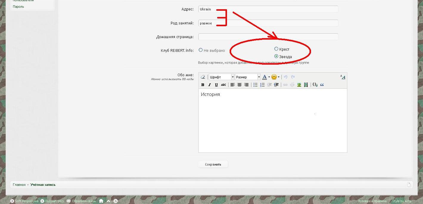Toggle underline formatting
This screenshot has width=423, height=204.
[x=216, y=85]
